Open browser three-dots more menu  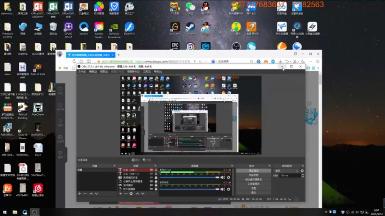coord(310,61)
